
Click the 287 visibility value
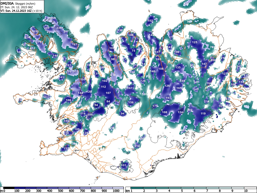click(66, 31)
